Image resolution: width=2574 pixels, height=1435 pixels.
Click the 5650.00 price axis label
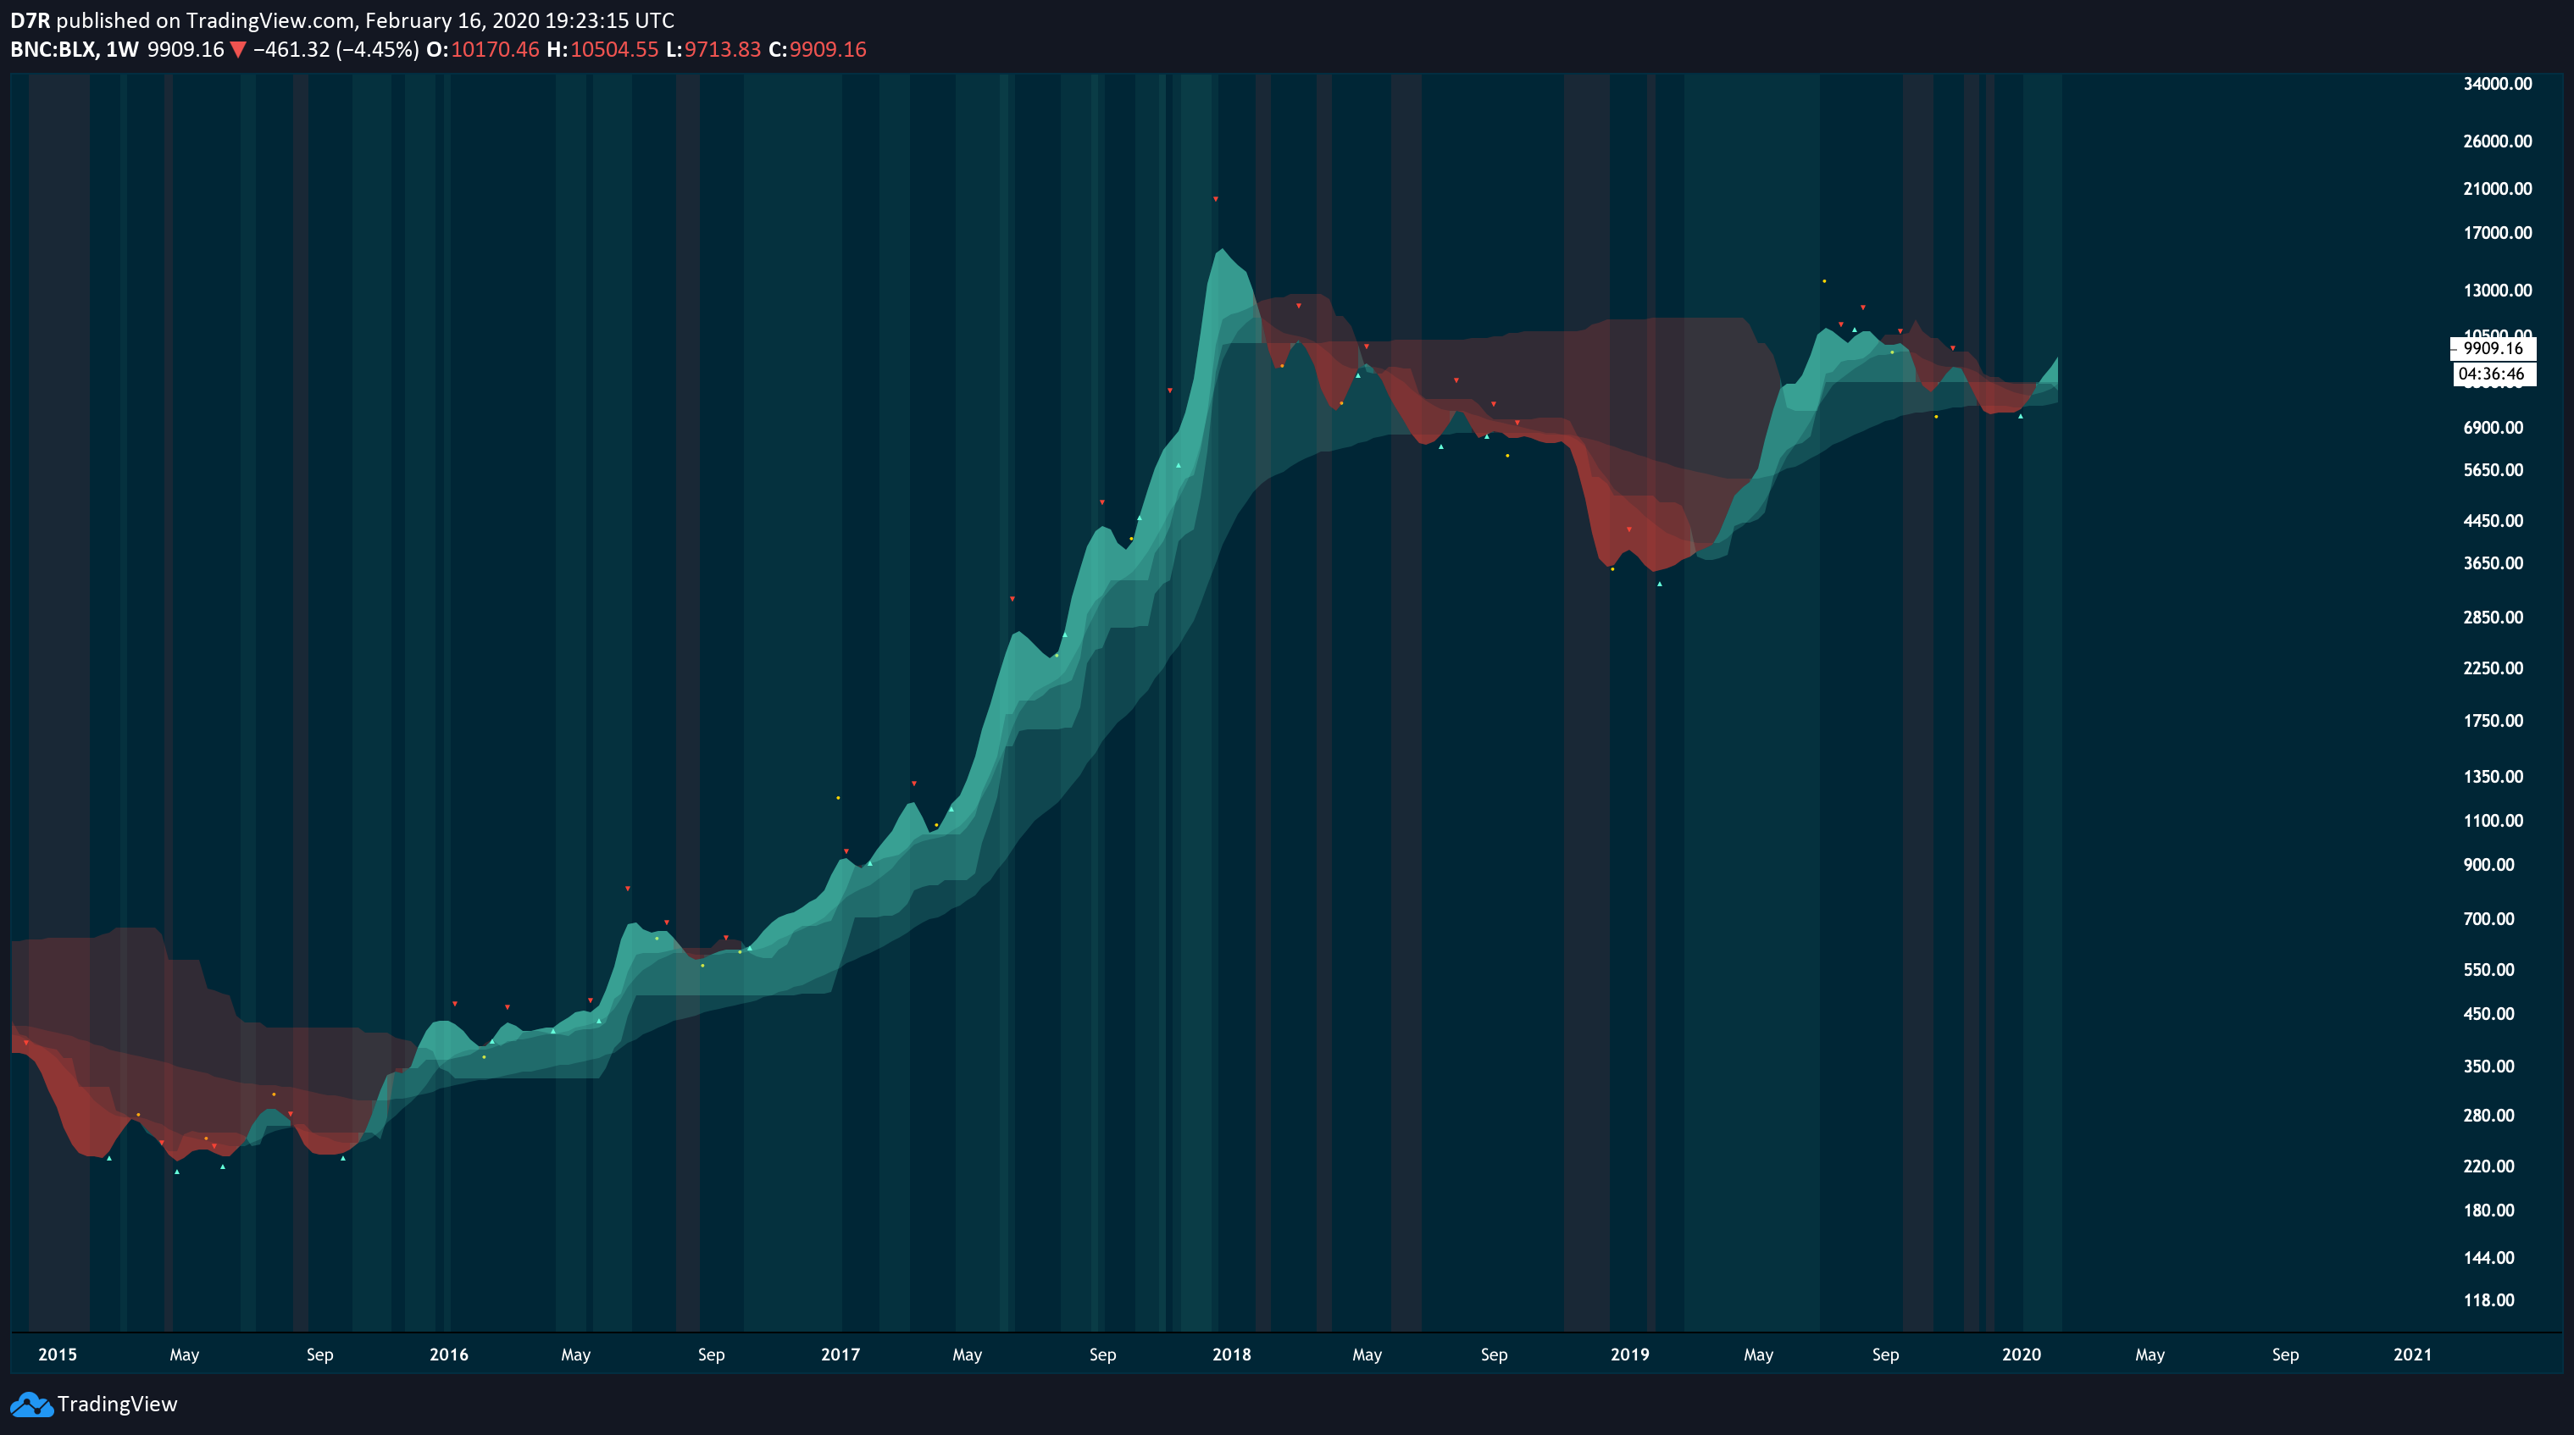(2493, 471)
